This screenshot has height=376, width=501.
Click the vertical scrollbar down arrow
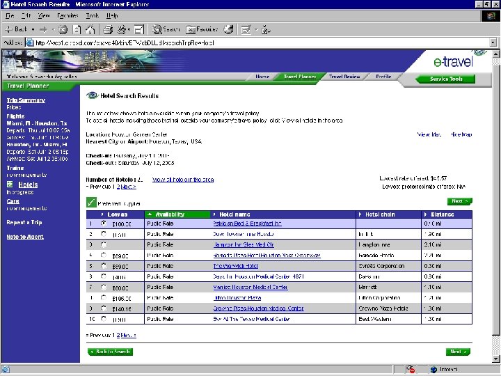point(495,359)
